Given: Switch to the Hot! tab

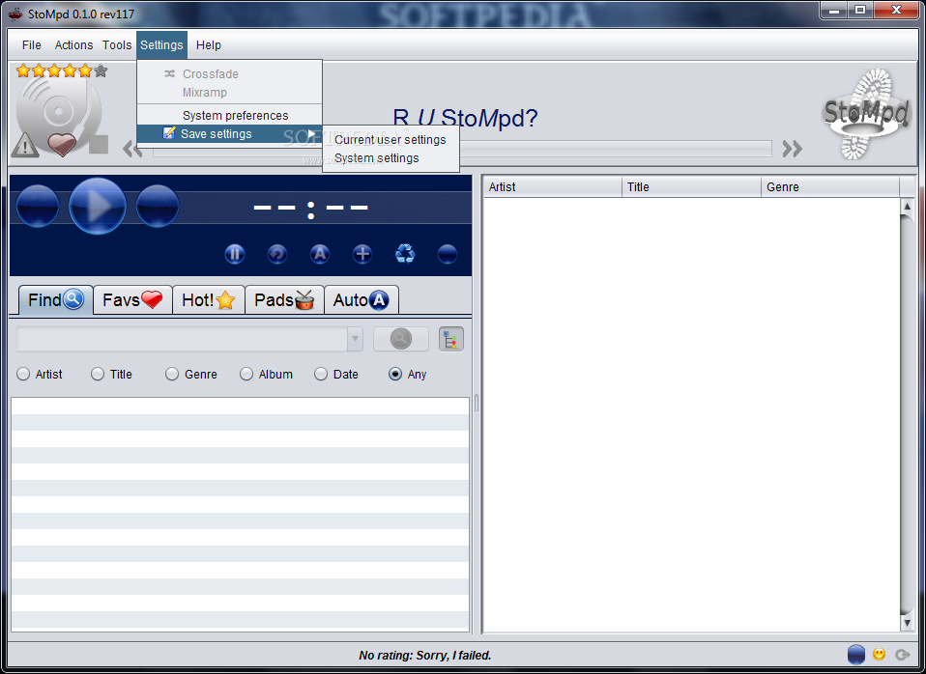Looking at the screenshot, I should tap(209, 299).
